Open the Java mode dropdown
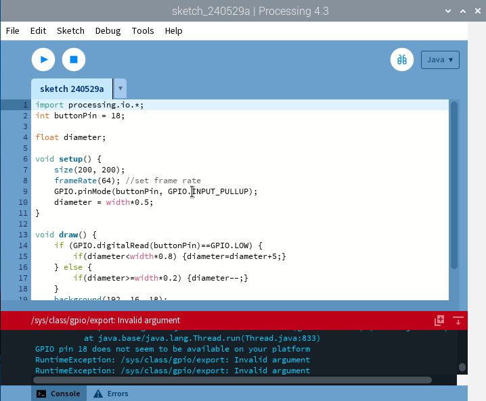 tap(440, 60)
